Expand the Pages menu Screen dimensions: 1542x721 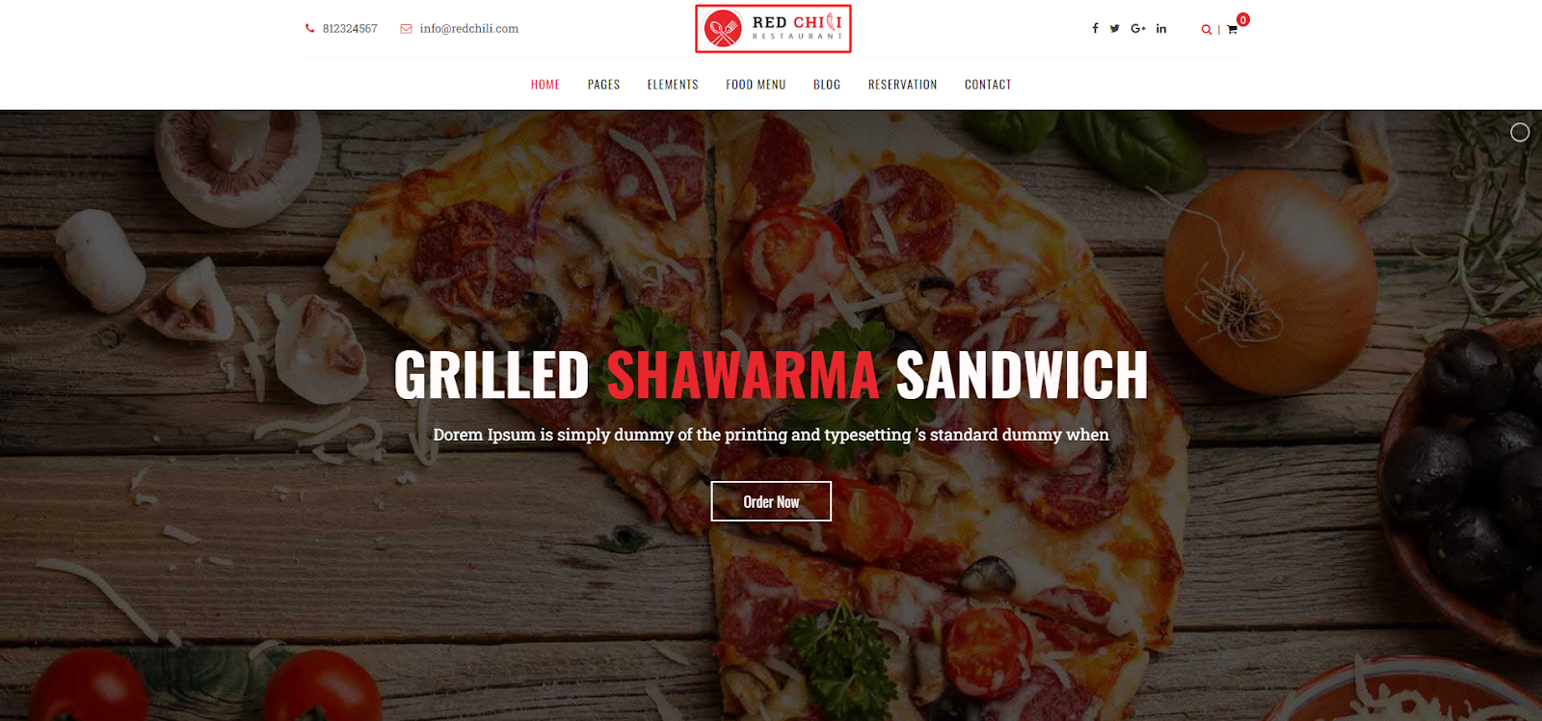coord(603,85)
